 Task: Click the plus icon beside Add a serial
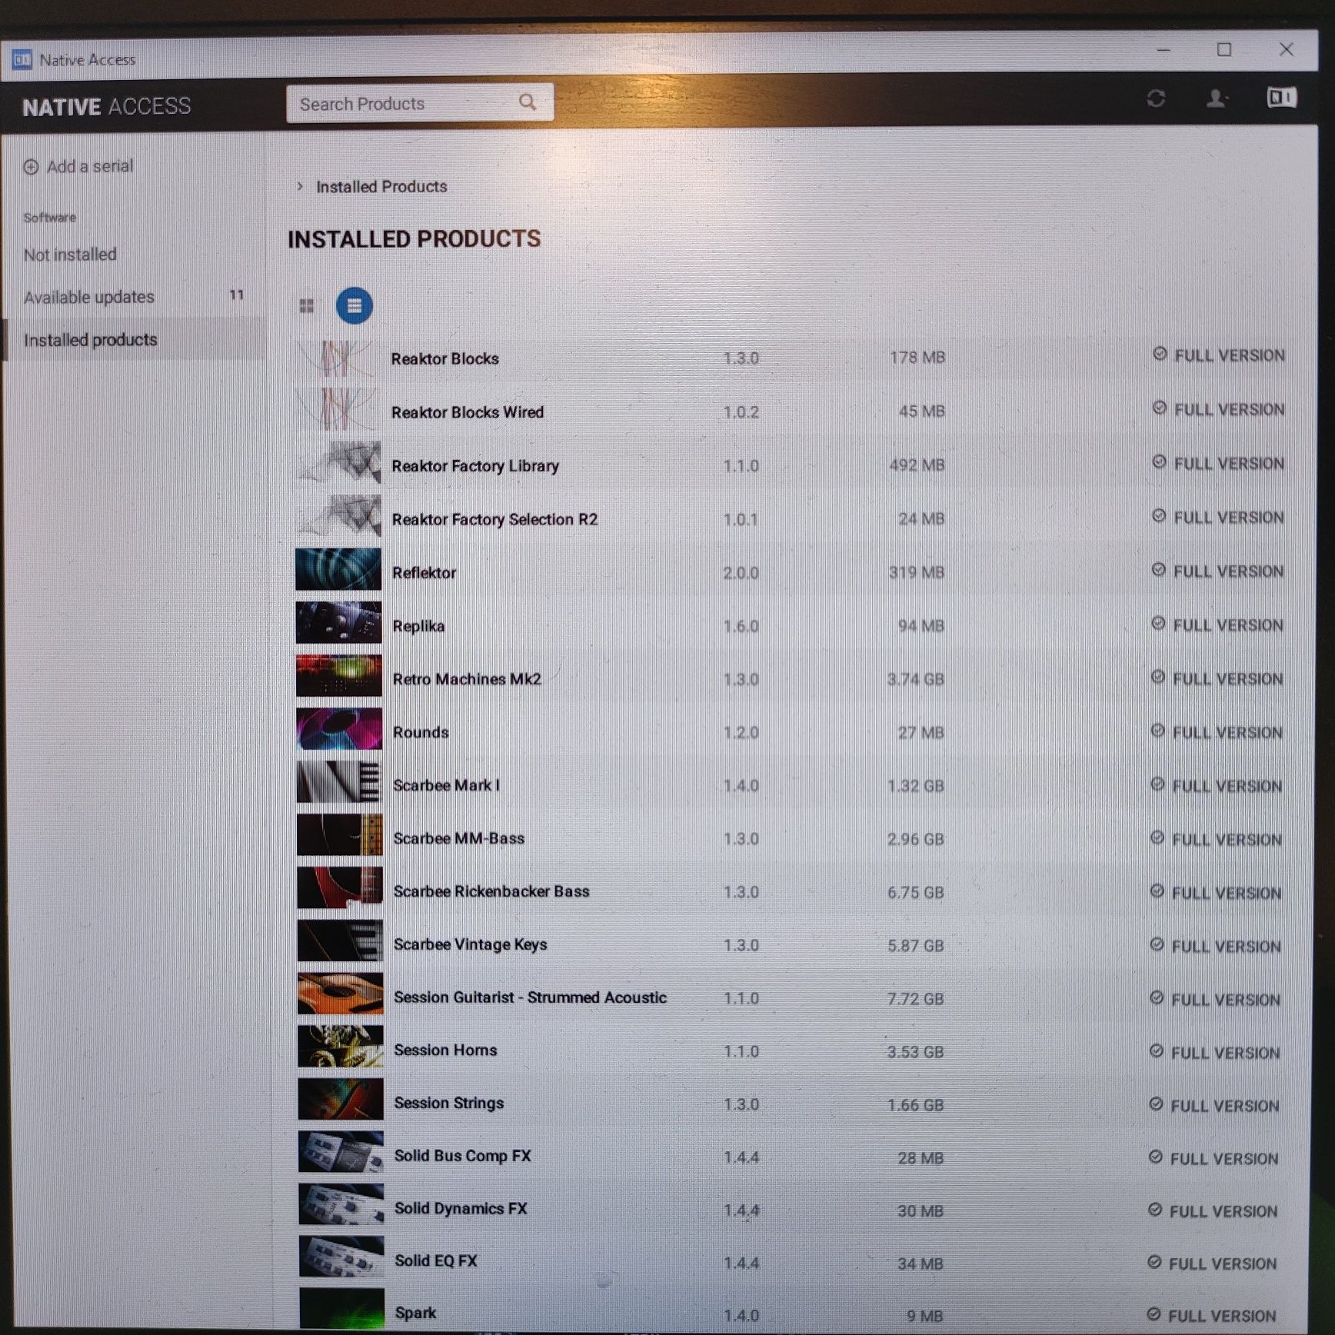coord(31,167)
